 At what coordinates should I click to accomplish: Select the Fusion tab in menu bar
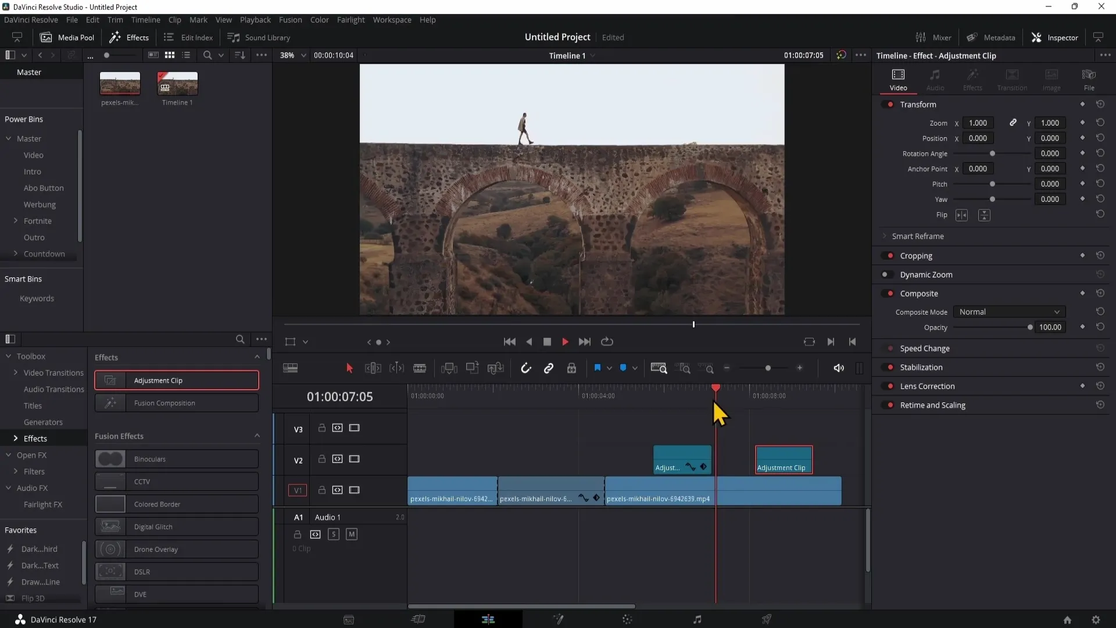[x=289, y=20]
